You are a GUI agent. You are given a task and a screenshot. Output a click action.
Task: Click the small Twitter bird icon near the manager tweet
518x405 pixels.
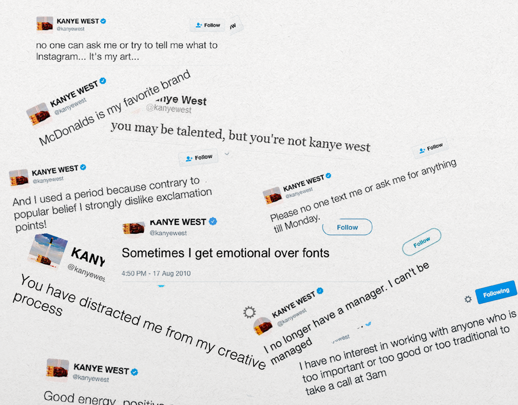368,324
